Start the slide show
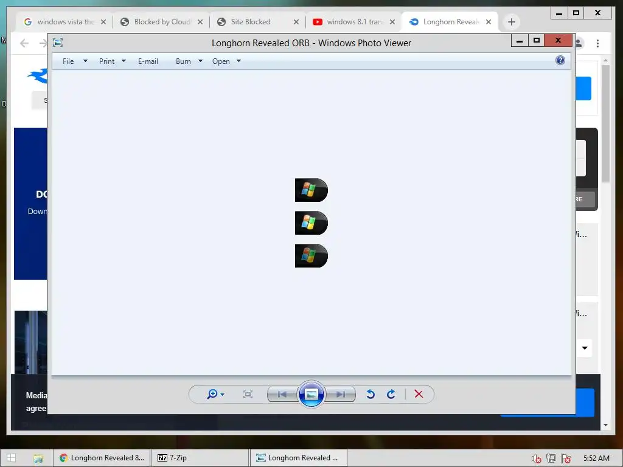623x467 pixels. pos(311,394)
